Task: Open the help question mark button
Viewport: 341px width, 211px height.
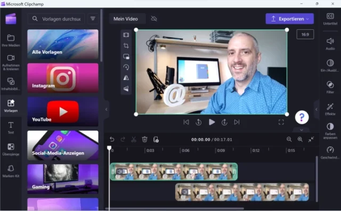Action: [302, 117]
